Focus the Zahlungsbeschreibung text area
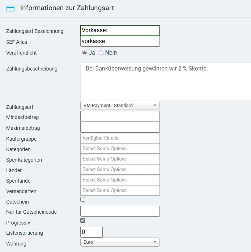Image resolution: width=251 pixels, height=252 pixels. pos(165,81)
